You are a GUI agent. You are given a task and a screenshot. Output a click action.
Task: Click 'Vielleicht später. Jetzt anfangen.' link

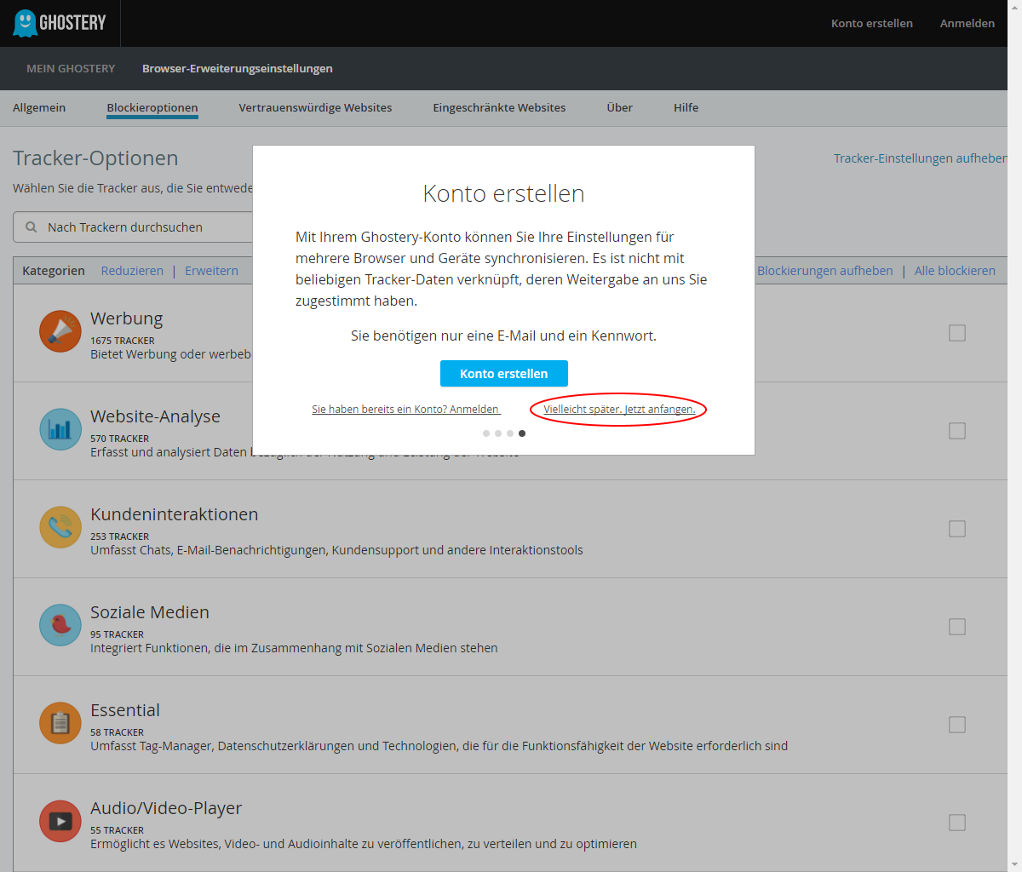(619, 410)
